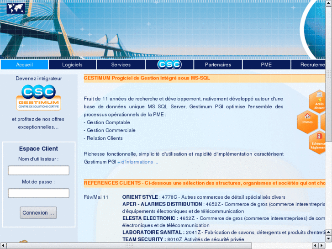Click the world map flag icon
The width and height of the screenshot is (332, 249).
pos(16,9)
